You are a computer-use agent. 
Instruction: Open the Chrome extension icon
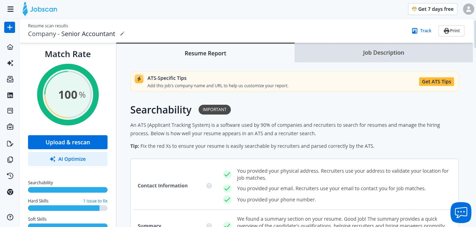[x=10, y=192]
